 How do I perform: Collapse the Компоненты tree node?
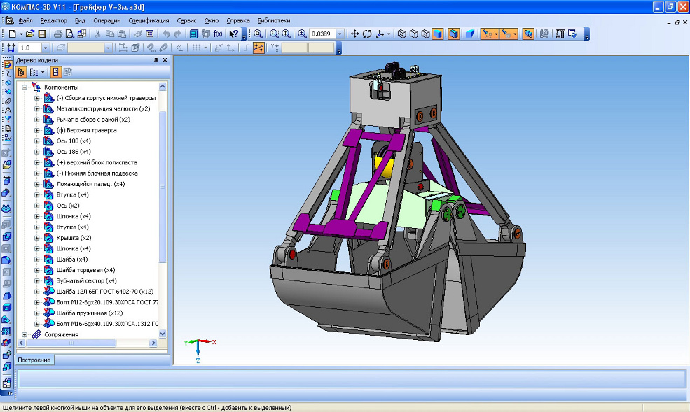[x=25, y=87]
